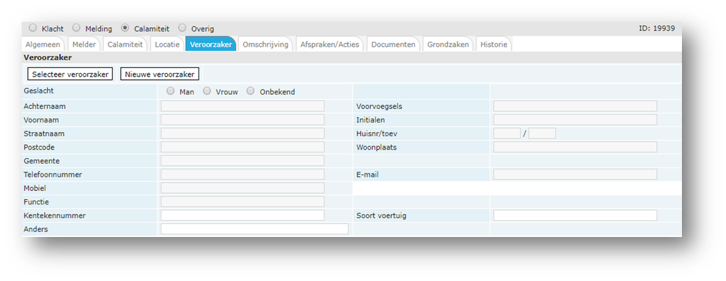The height and width of the screenshot is (281, 726).
Task: Click the Achternaam input field
Action: [x=242, y=106]
